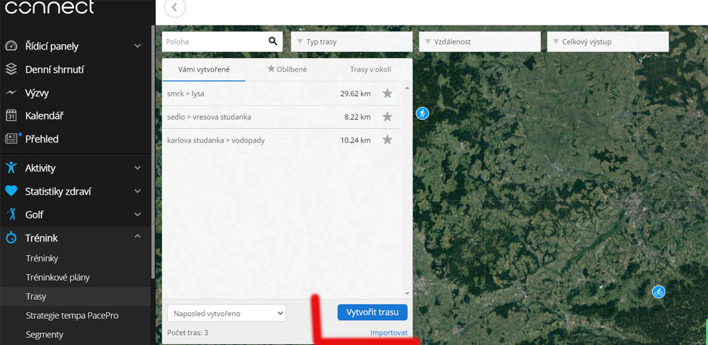Image resolution: width=708 pixels, height=345 pixels.
Task: Open the Naposled vytvořeno sort dropdown
Action: click(227, 313)
